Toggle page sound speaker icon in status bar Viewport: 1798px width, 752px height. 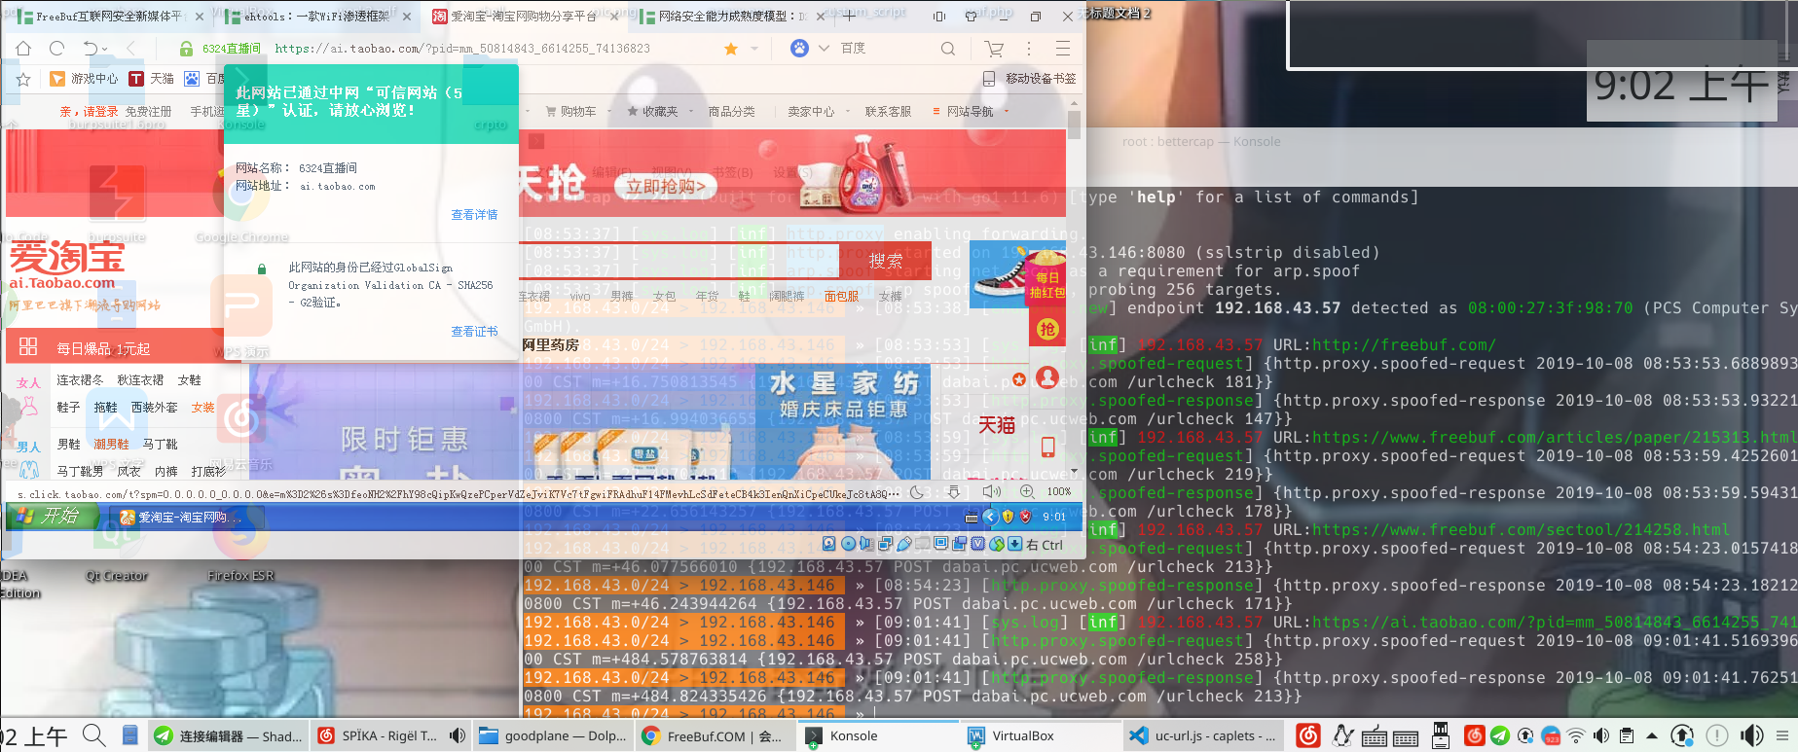click(x=991, y=492)
